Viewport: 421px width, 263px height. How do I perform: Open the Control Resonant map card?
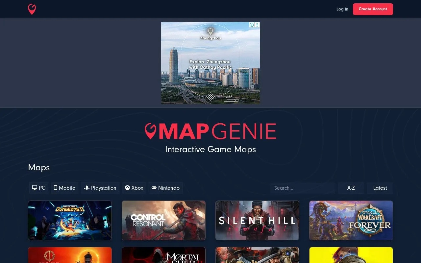163,220
